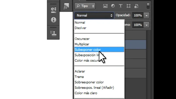Screen dimensions: 176x99
Task: Filter layers by adjustment layer icon
Action: (x=113, y=6)
